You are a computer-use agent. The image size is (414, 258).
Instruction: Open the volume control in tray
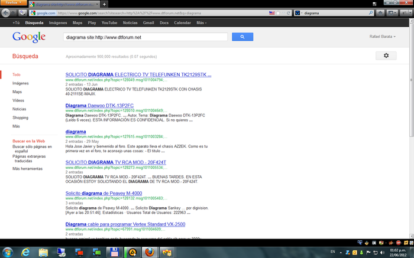[382, 253]
